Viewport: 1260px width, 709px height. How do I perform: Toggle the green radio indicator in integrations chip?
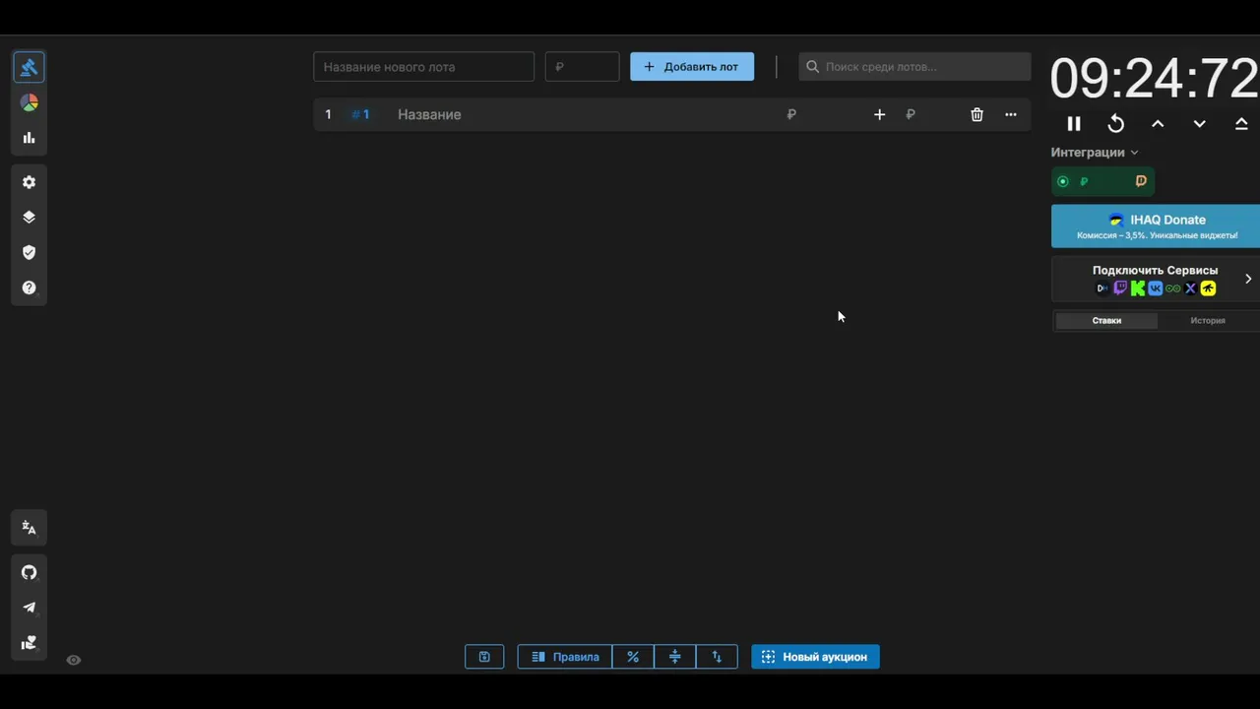click(x=1062, y=181)
